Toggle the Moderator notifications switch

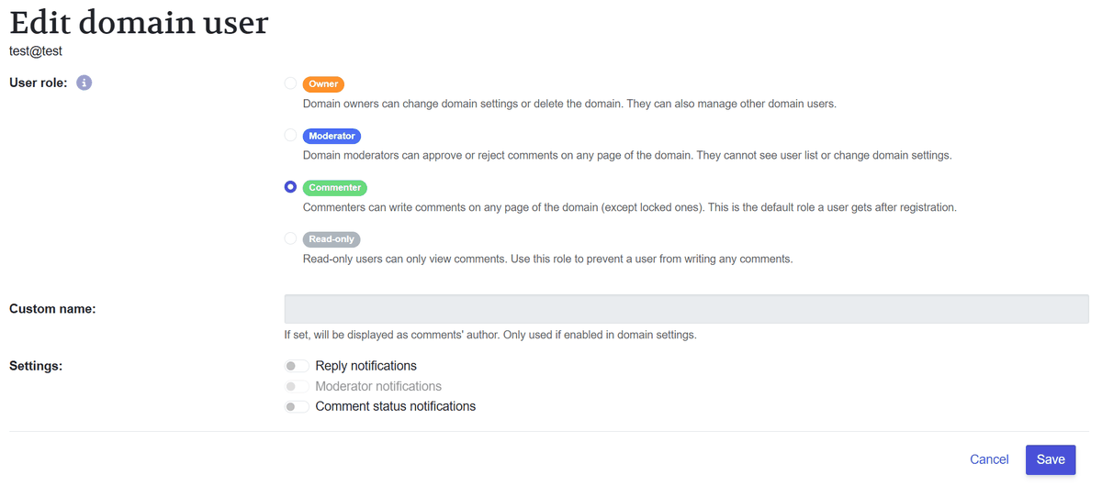(x=297, y=386)
